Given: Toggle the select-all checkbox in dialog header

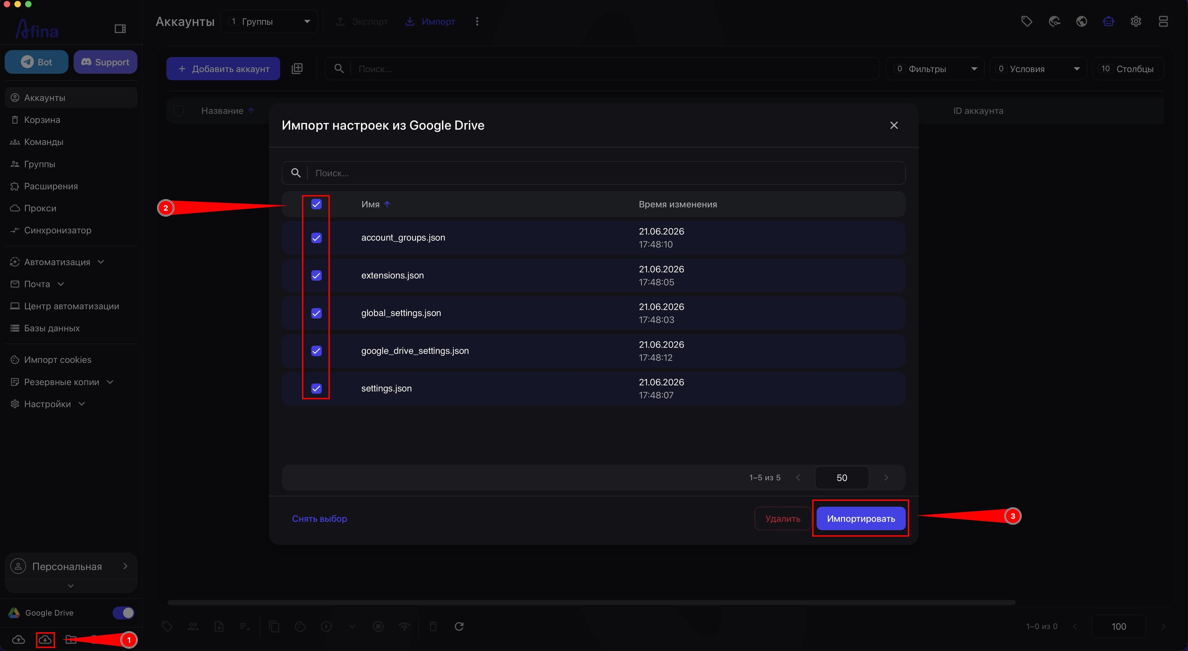Looking at the screenshot, I should click(x=316, y=204).
